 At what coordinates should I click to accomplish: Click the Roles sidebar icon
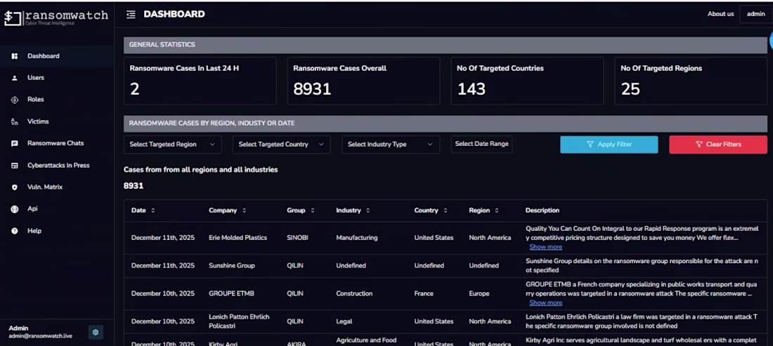[15, 100]
